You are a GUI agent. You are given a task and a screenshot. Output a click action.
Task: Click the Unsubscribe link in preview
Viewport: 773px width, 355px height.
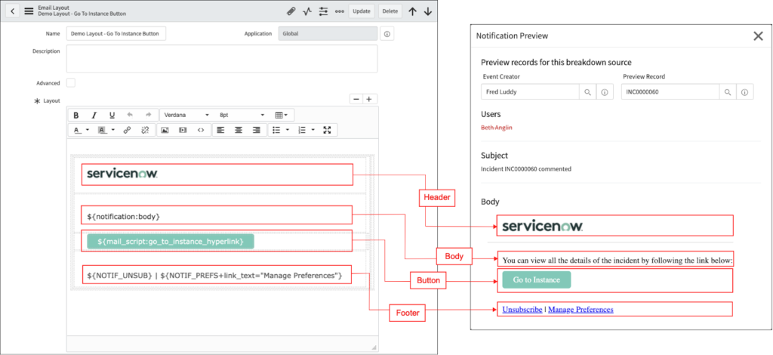pos(522,309)
